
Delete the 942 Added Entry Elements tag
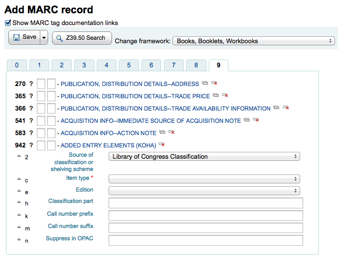(x=161, y=145)
